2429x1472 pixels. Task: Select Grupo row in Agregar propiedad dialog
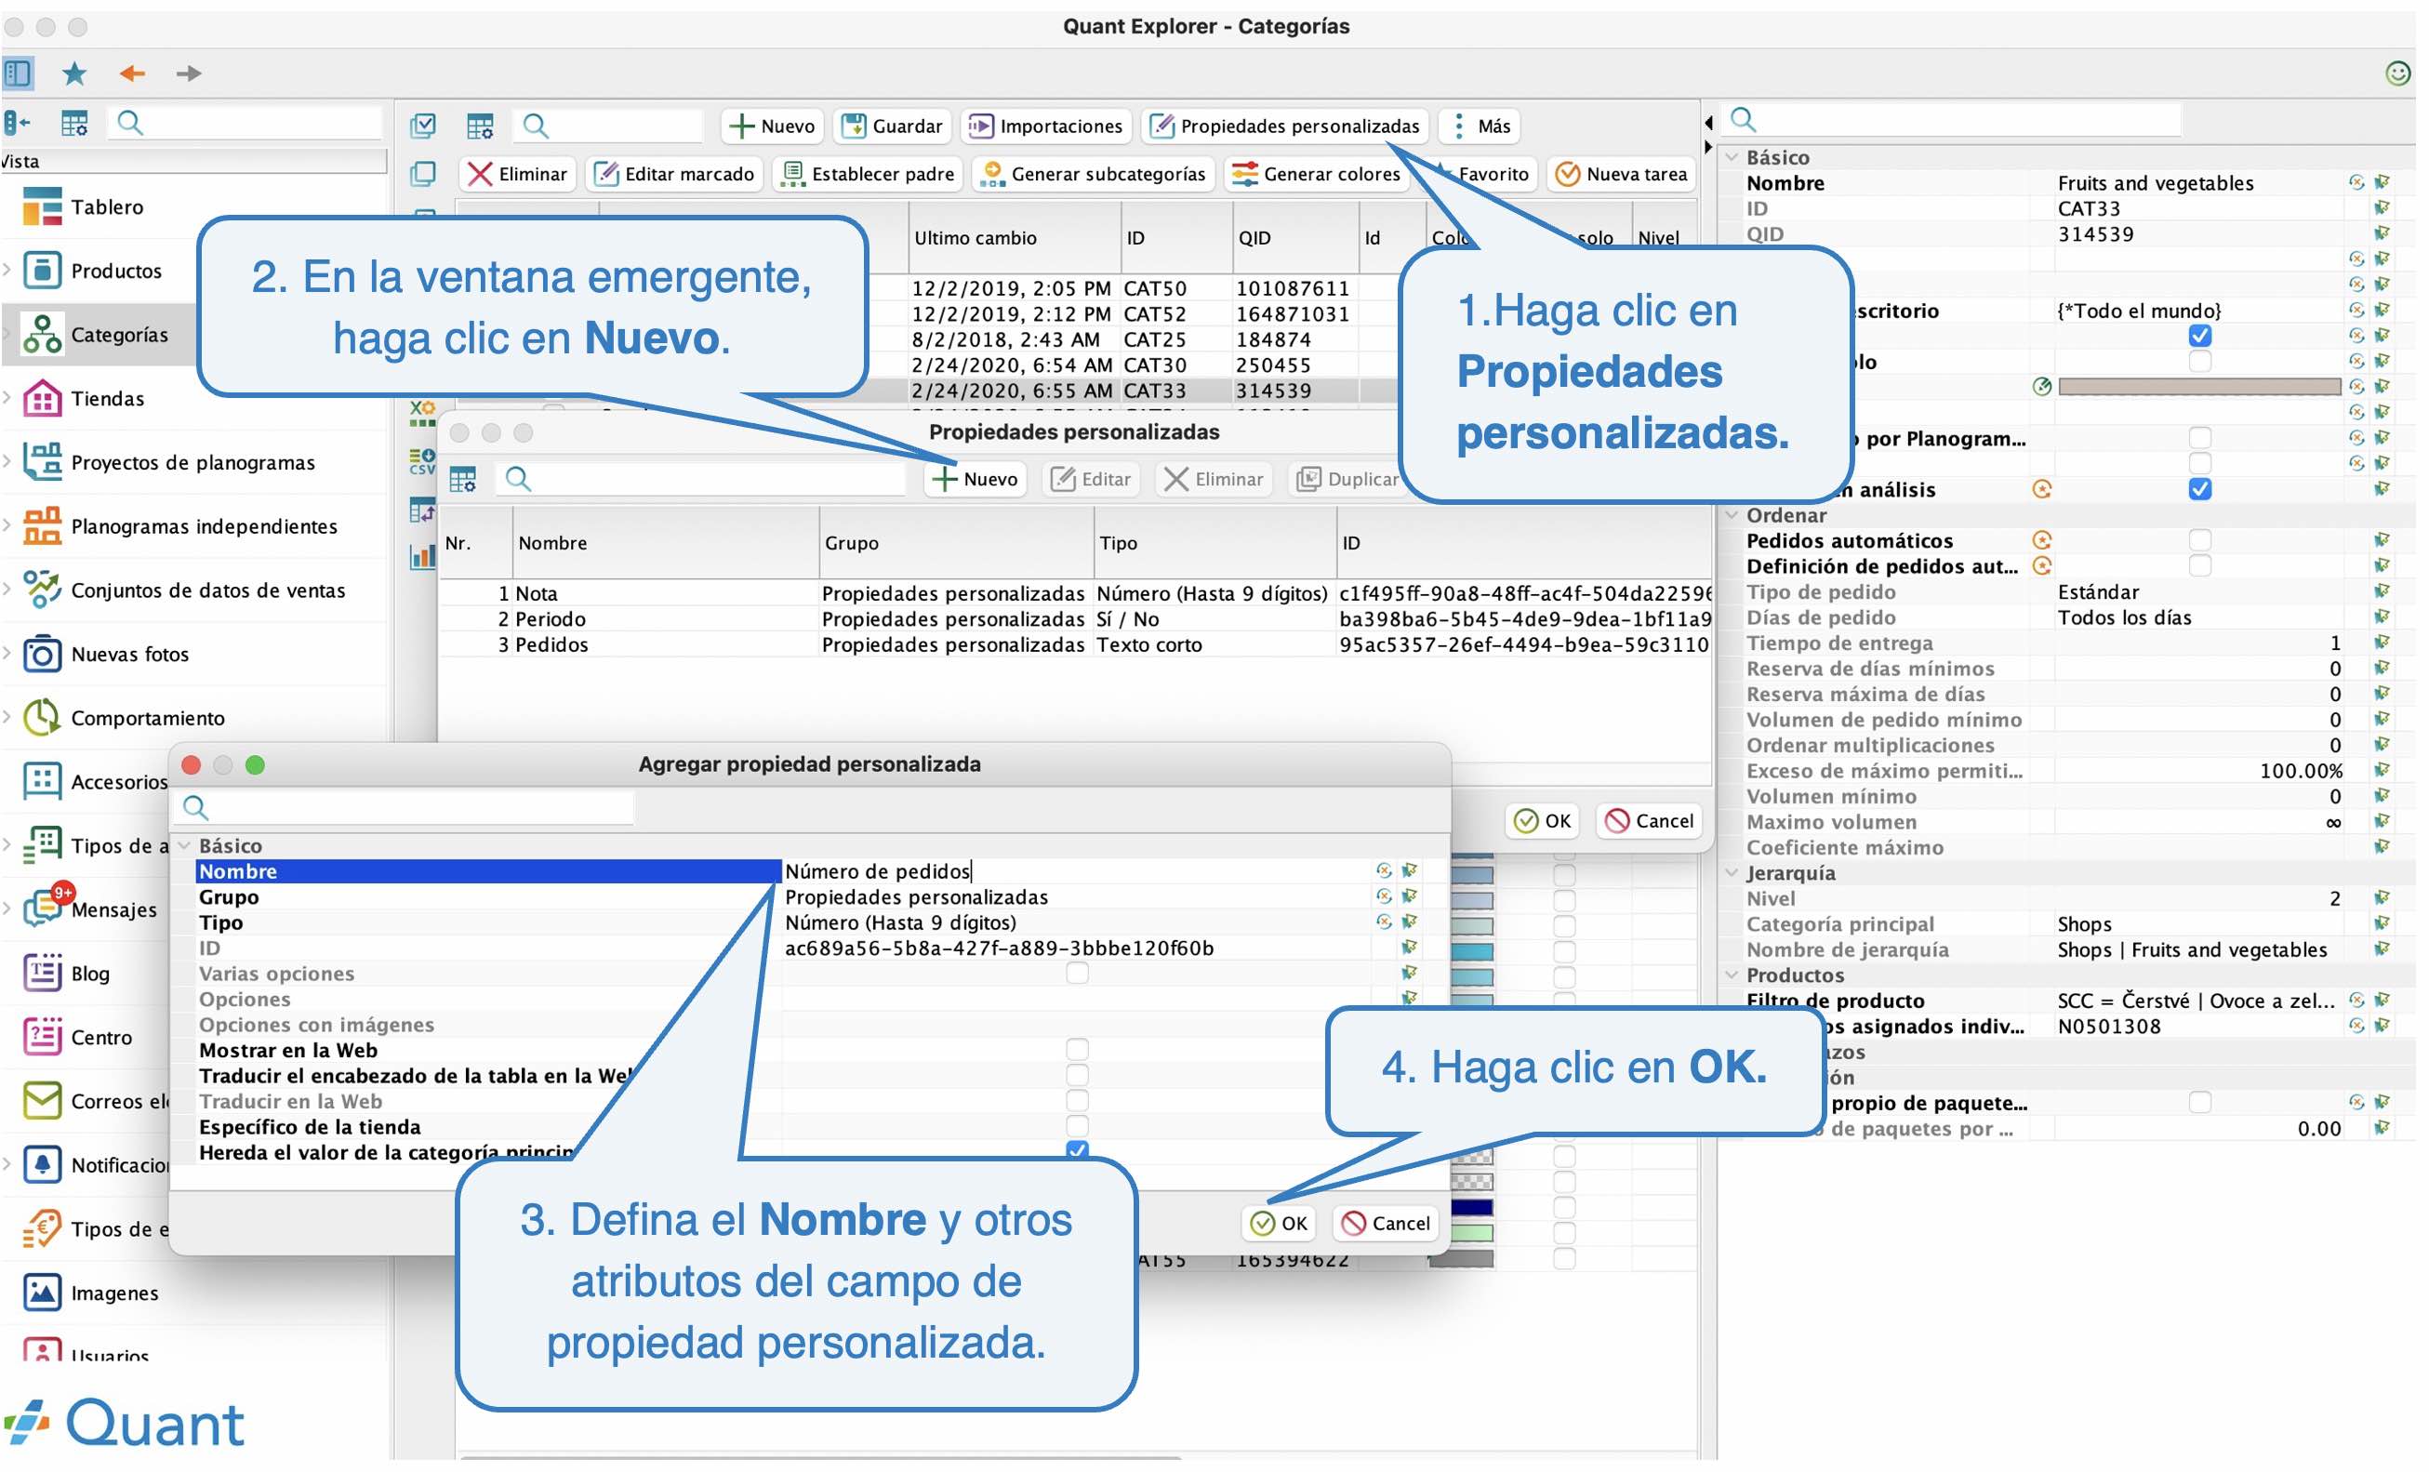point(488,897)
